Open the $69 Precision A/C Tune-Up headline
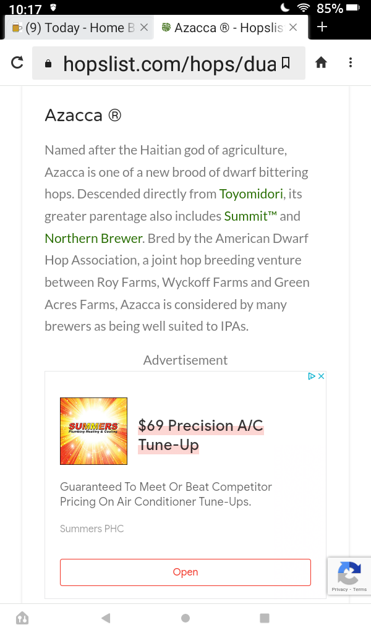 (x=200, y=435)
